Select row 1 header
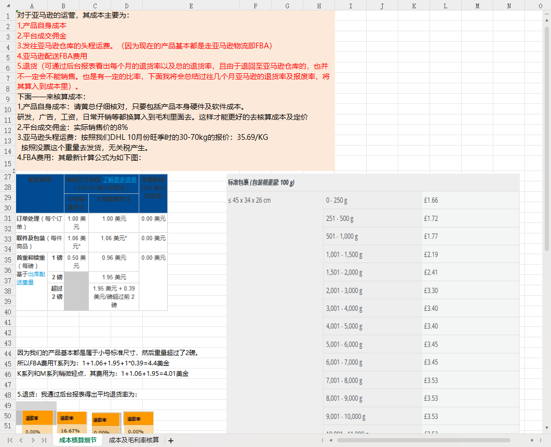The image size is (551, 447). (8, 16)
